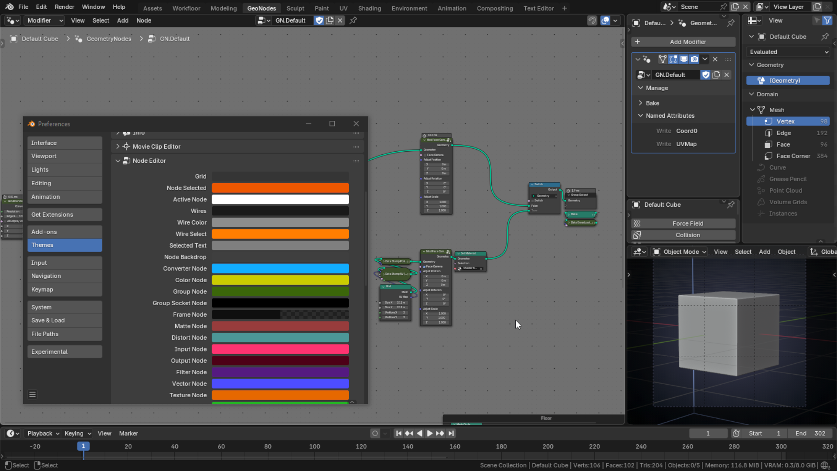Click the Force Field button
This screenshot has height=471, width=837.
pyautogui.click(x=683, y=224)
